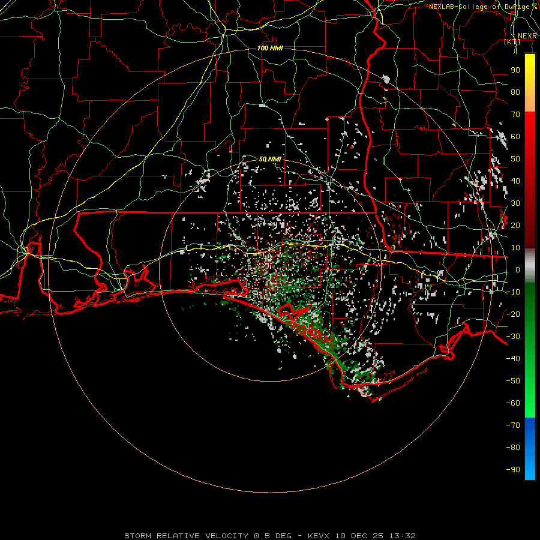Click the 30 value on the velocity scale
The image size is (540, 540).
pos(515,203)
